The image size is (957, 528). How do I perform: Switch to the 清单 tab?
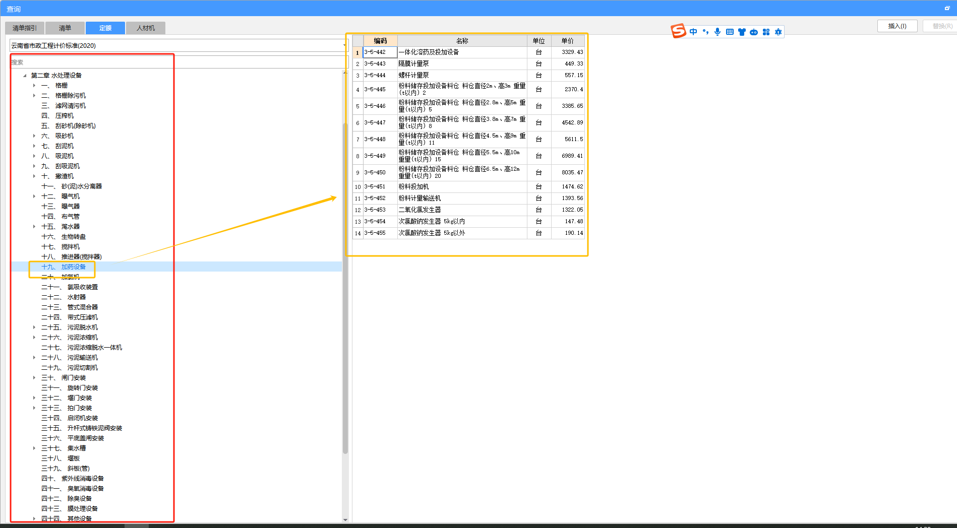tap(65, 28)
